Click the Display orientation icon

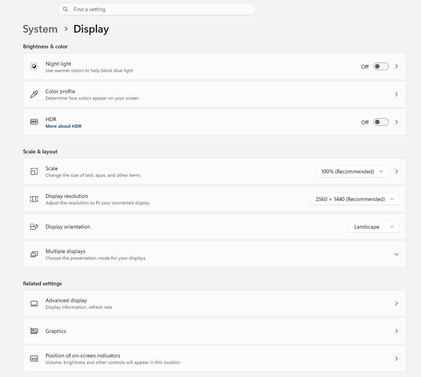pos(34,227)
